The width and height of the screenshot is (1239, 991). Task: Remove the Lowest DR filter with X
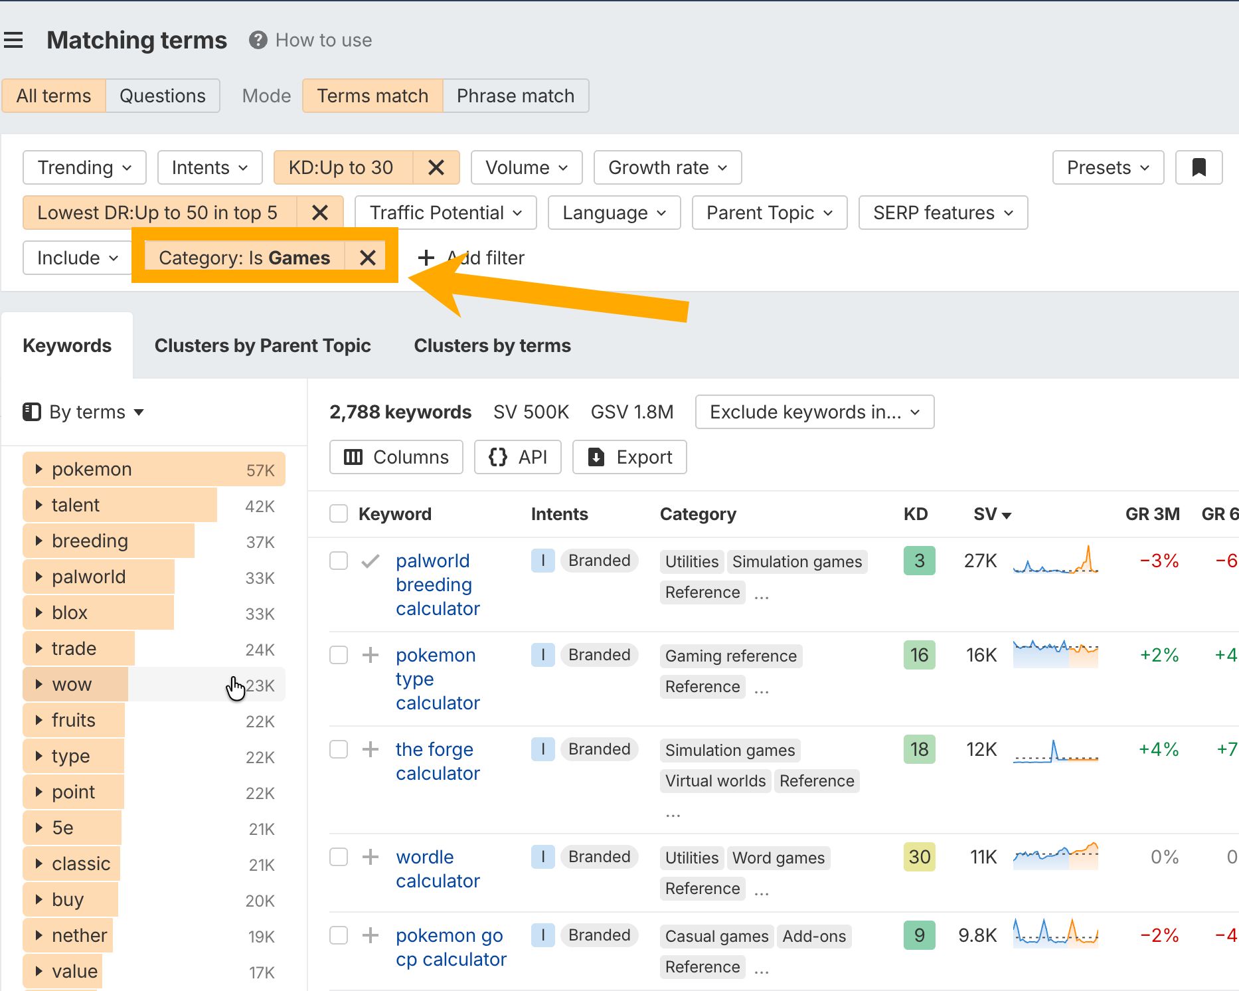coord(319,213)
